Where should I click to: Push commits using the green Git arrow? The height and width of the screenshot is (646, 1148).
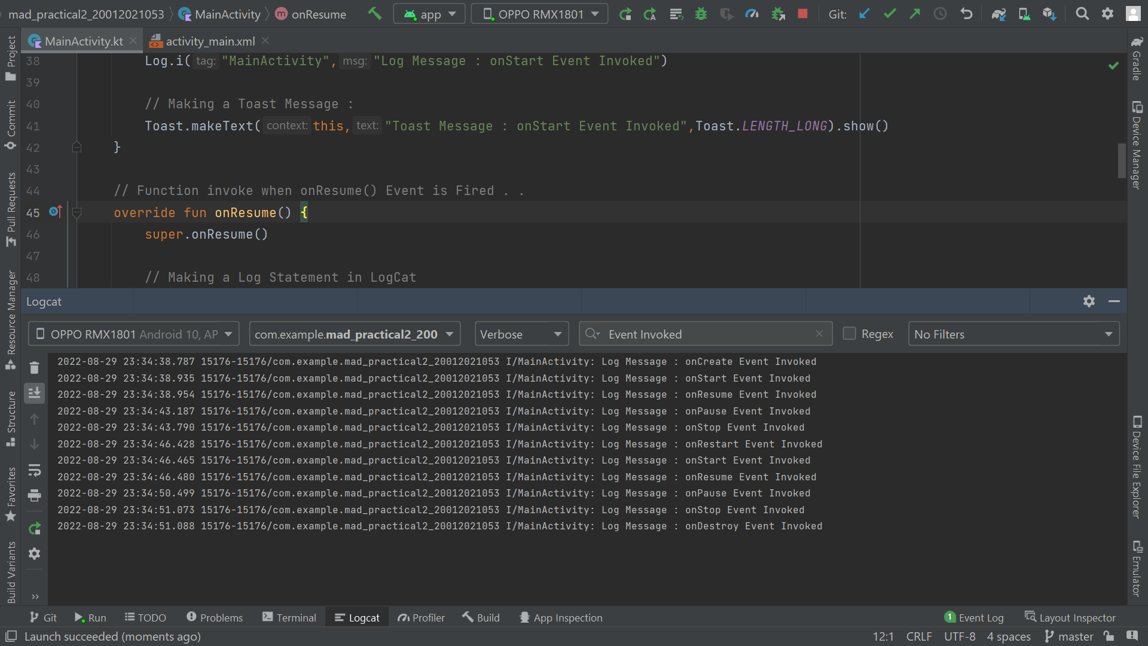pos(915,13)
